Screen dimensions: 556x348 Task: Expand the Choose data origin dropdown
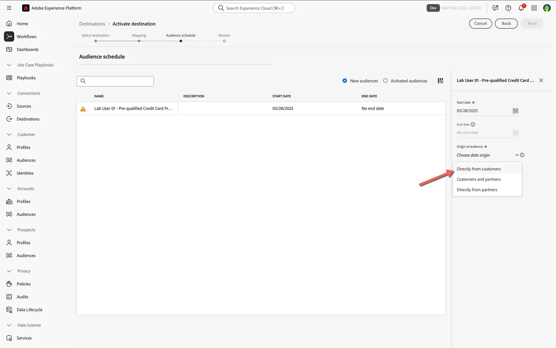(x=487, y=155)
